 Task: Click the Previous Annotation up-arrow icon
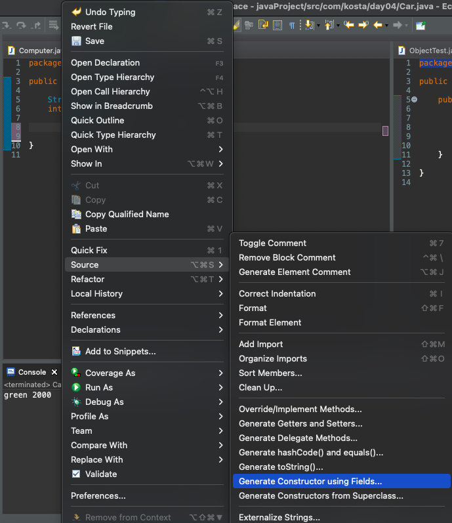[x=329, y=25]
